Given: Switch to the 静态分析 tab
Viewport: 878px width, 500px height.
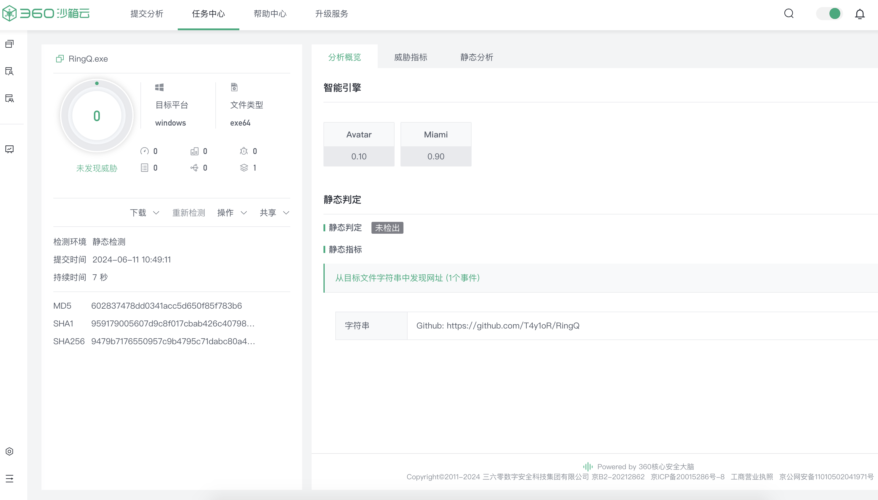Looking at the screenshot, I should pos(476,57).
